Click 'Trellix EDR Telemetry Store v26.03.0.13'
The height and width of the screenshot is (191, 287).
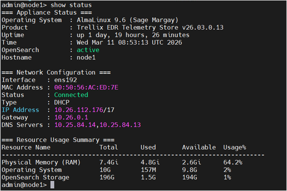(x=150, y=27)
